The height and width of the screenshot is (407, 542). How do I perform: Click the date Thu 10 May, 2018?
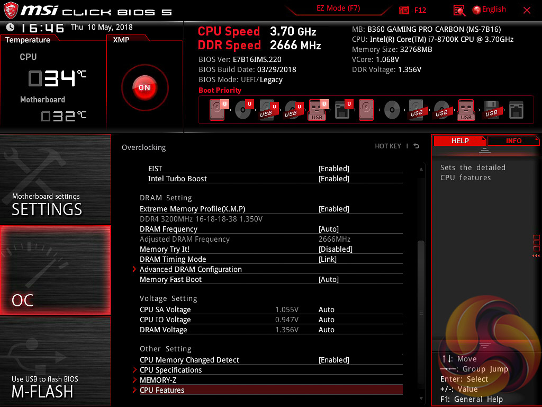pyautogui.click(x=102, y=27)
